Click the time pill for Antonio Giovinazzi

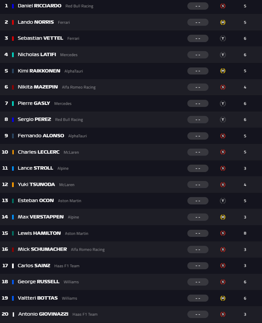(x=198, y=315)
